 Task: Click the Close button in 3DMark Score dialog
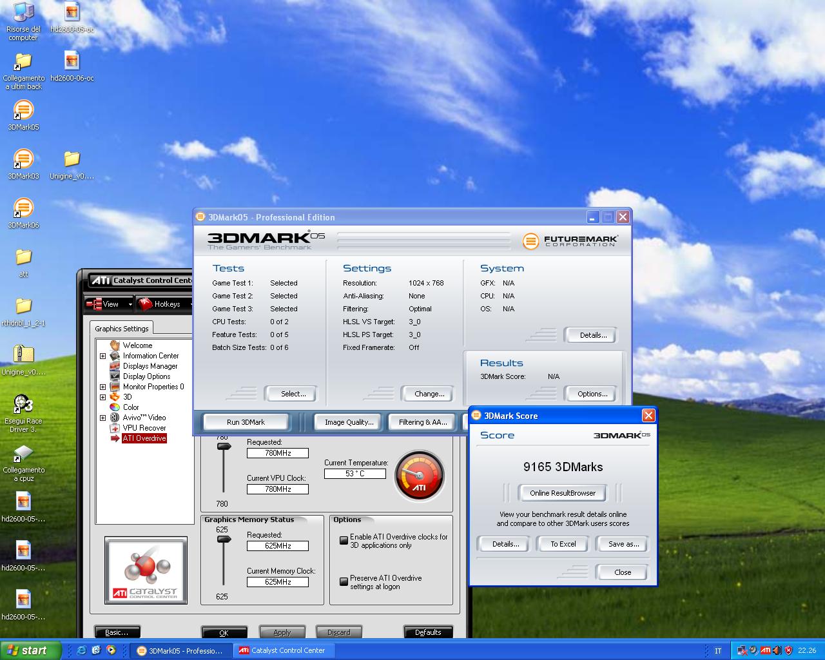[x=623, y=572]
